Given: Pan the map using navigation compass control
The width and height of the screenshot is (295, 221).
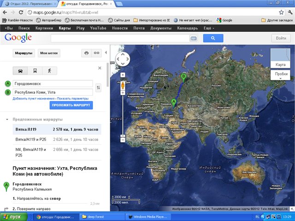Looking at the screenshot, I should click(x=123, y=59).
